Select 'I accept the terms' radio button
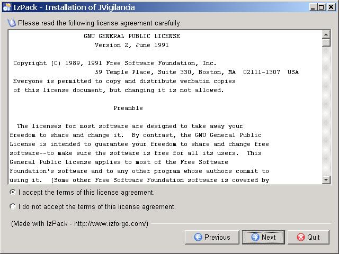 (x=13, y=192)
